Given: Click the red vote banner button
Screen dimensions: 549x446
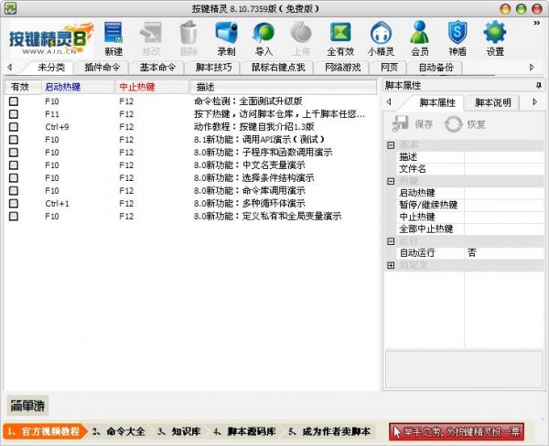Looking at the screenshot, I should (x=457, y=431).
